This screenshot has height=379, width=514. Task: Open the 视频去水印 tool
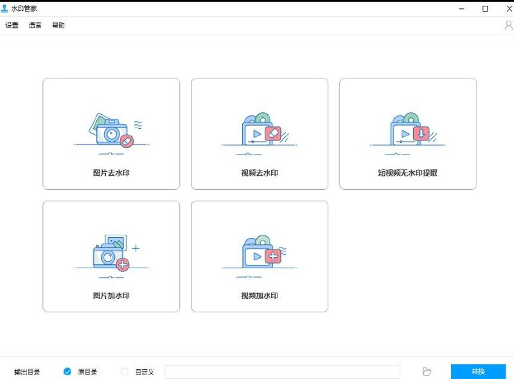pyautogui.click(x=258, y=172)
